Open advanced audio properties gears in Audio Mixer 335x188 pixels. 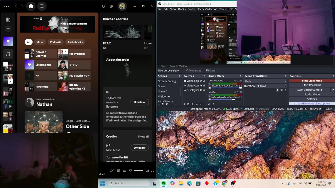pos(209,104)
